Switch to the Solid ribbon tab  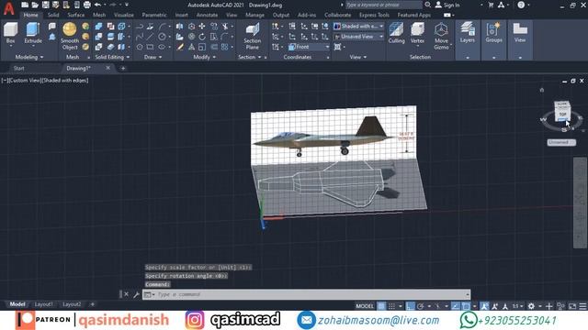coord(53,15)
